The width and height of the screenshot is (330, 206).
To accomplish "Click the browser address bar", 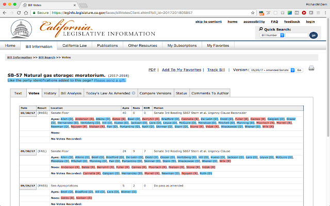I will click(x=143, y=13).
